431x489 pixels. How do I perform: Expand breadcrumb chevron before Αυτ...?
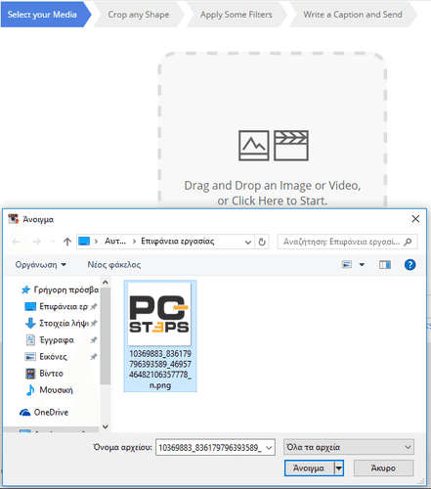coord(96,242)
